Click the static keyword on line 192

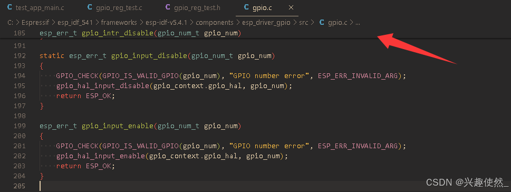pos(52,56)
